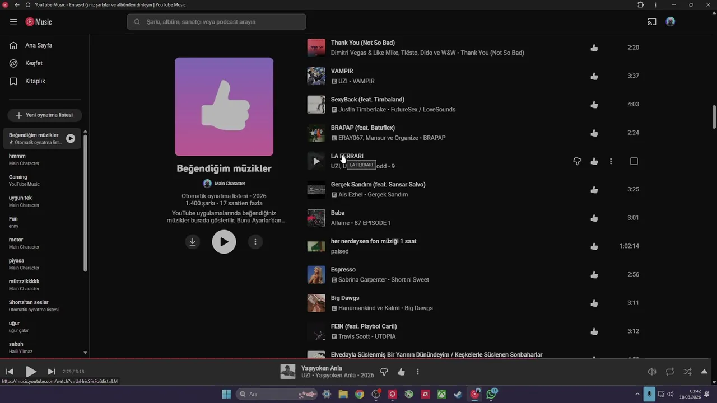Open the Short n' Sweet album link
Viewport: 717px width, 403px height.
(x=410, y=280)
